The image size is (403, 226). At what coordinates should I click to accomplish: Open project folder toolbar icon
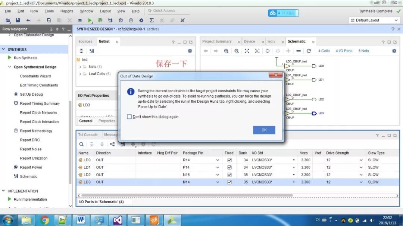8,20
